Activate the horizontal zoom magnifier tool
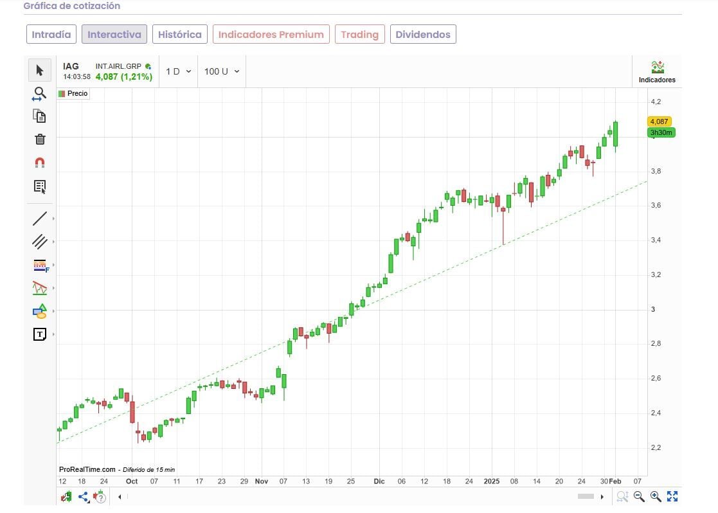Viewport: 718px width, 513px height. (40, 94)
